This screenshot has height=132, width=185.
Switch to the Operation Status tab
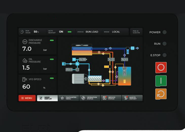tap(90, 98)
